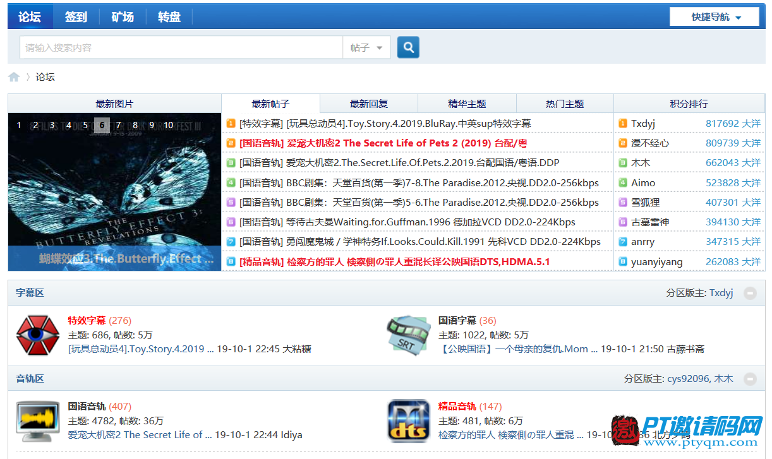
Task: Click the magnifier search button
Action: (408, 47)
